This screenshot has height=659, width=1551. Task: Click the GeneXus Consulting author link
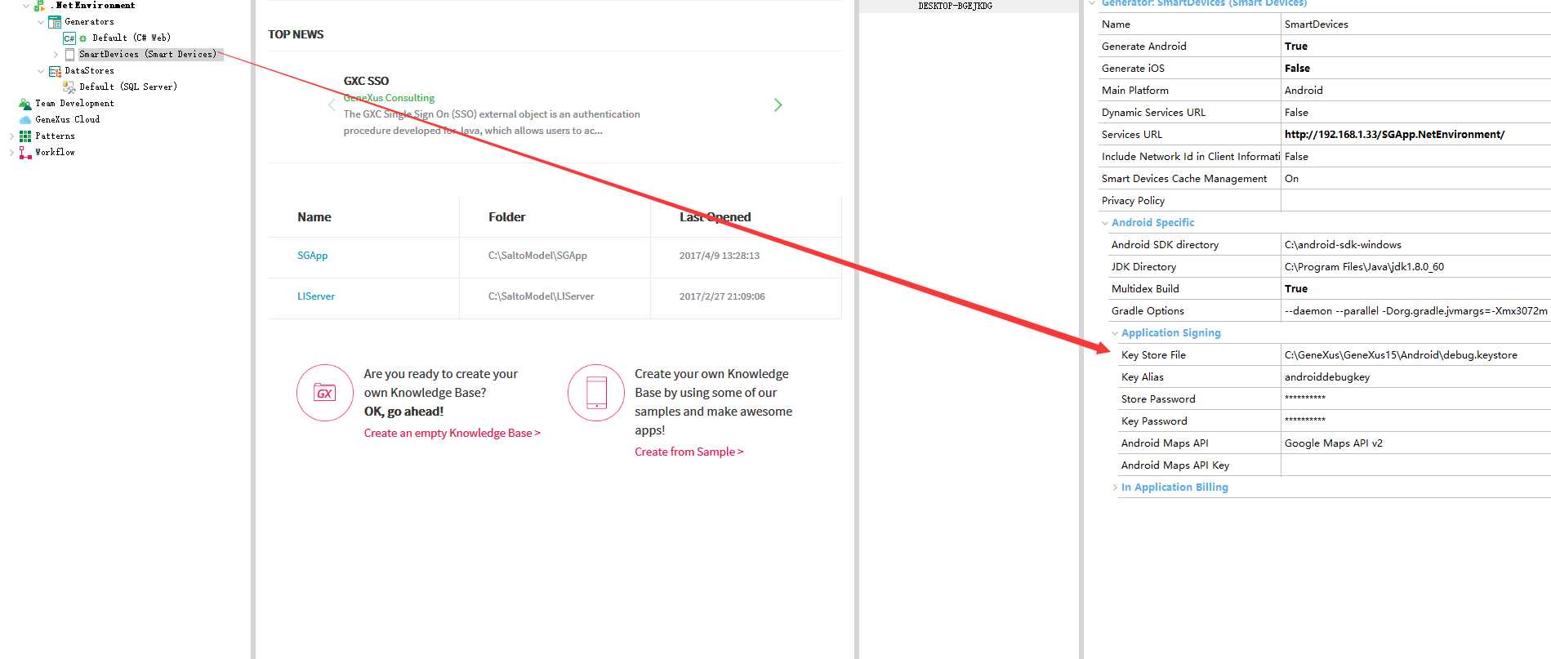[389, 98]
